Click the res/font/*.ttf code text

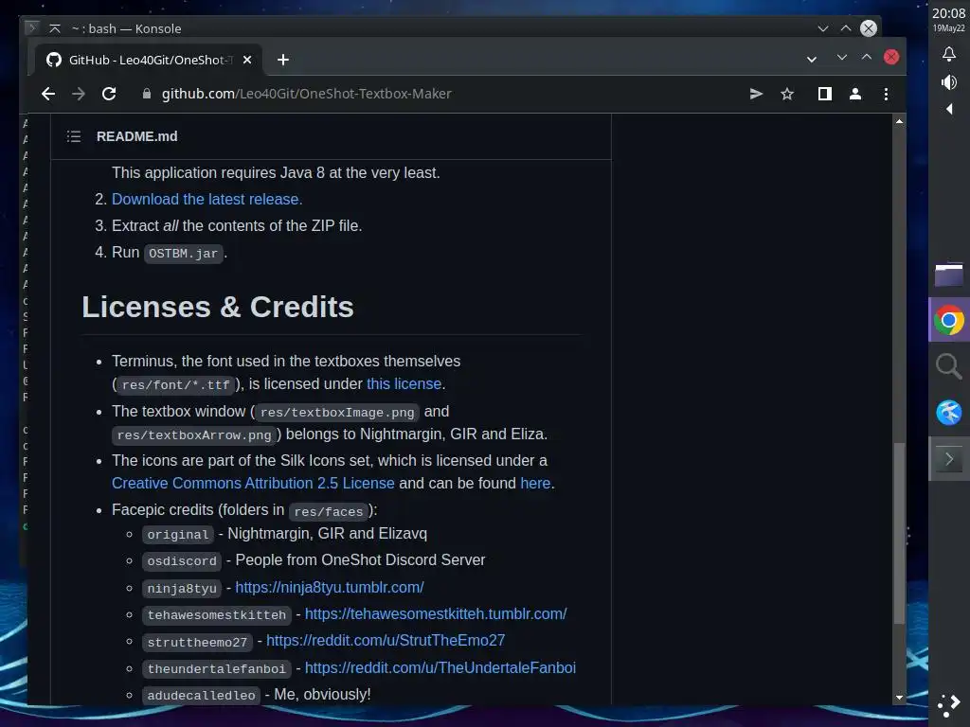pyautogui.click(x=175, y=385)
